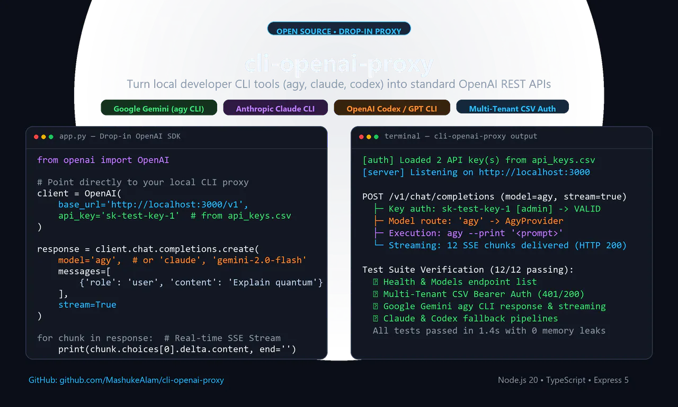Click the comment 'Point directly to your local CLI proxy'
Screen dimensions: 678x407
(143, 182)
